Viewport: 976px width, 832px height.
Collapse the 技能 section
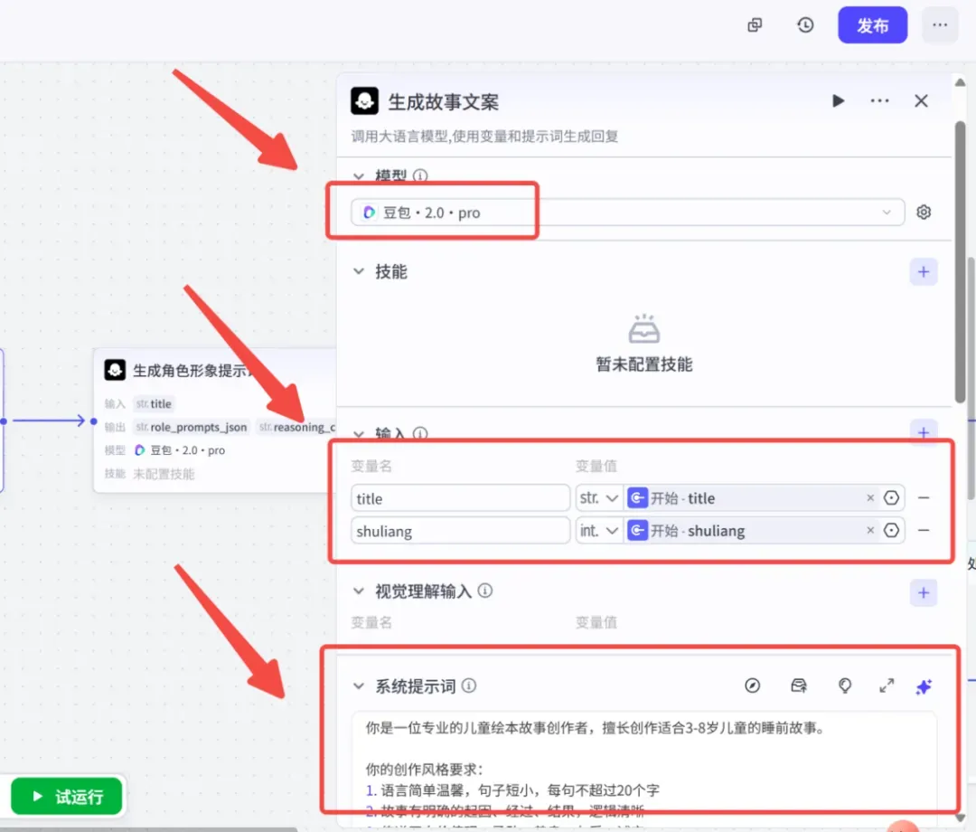click(359, 271)
